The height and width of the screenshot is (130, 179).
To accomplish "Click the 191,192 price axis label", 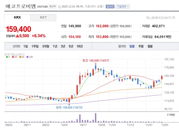I will [x=169, y=59].
